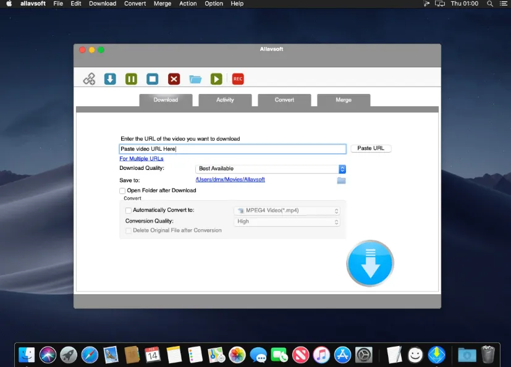Switch to the Download tab
The image size is (511, 367).
click(166, 100)
